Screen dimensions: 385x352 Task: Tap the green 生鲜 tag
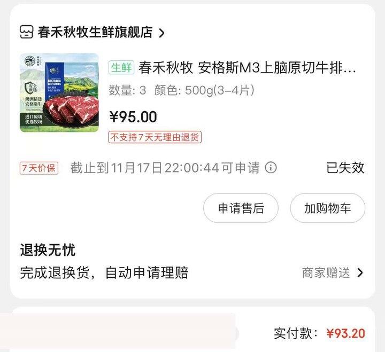point(121,67)
